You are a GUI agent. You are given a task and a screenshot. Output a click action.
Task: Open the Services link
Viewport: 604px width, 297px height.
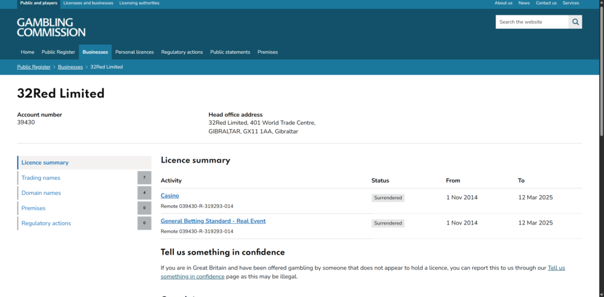570,3
